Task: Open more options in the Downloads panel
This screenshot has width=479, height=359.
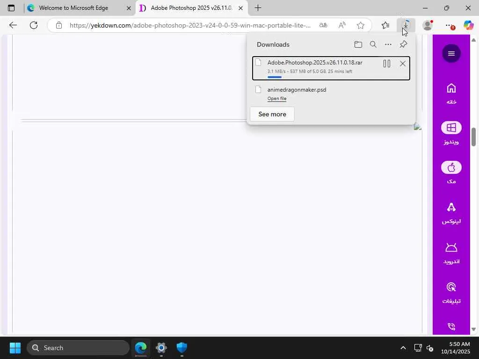Action: click(388, 44)
